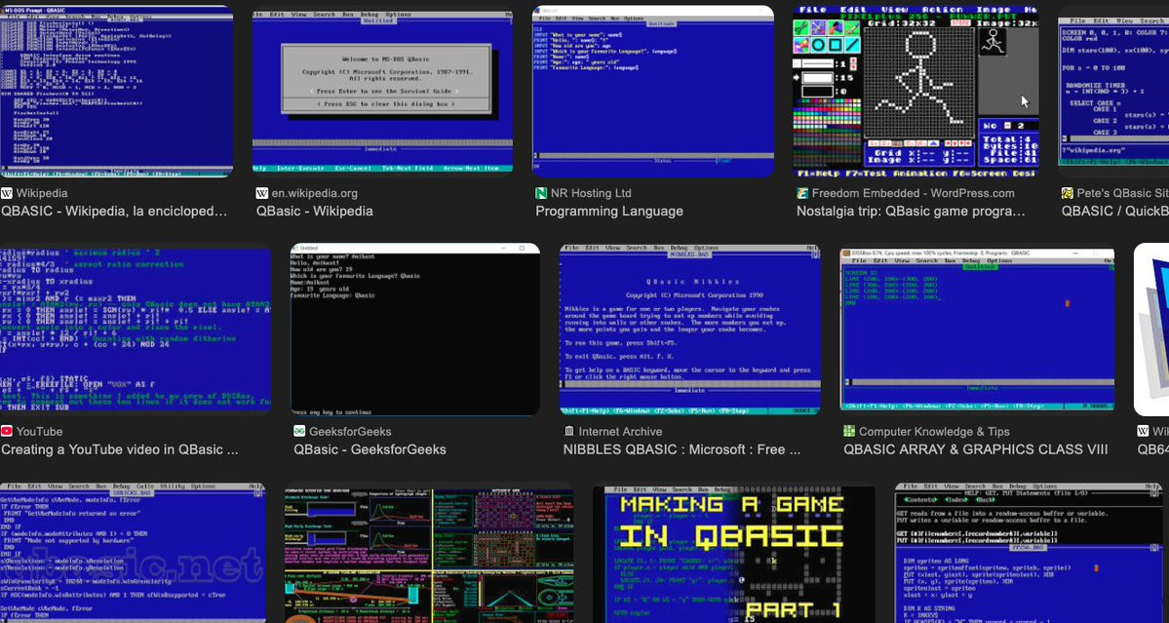This screenshot has height=623, width=1169.
Task: Open the 'QBasic - Wikipedia' title link
Action: pos(315,211)
